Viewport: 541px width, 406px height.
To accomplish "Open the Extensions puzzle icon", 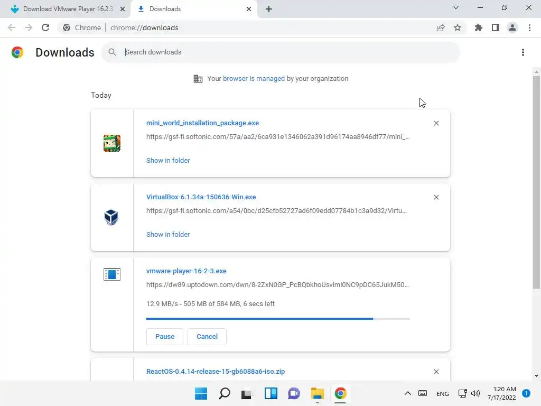I will coord(478,27).
